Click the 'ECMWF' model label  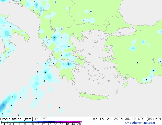[41, 119]
